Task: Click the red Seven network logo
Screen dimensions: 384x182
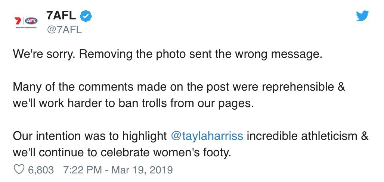Action: 17,21
